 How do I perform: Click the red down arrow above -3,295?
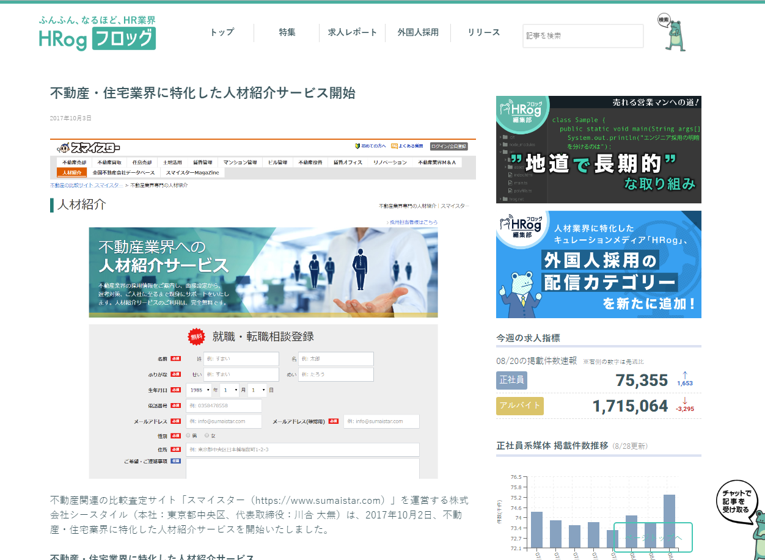pyautogui.click(x=685, y=400)
